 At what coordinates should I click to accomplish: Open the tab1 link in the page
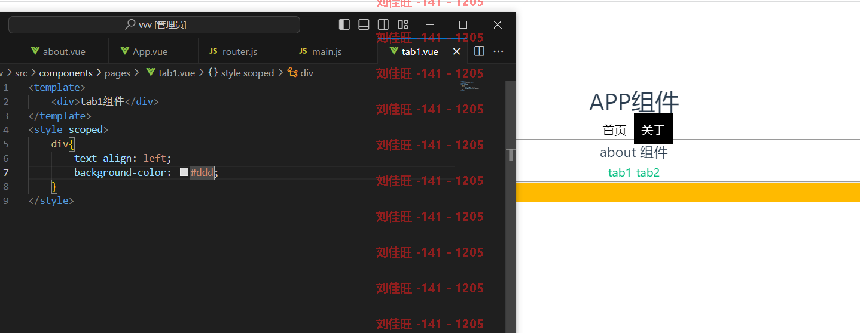tap(620, 173)
